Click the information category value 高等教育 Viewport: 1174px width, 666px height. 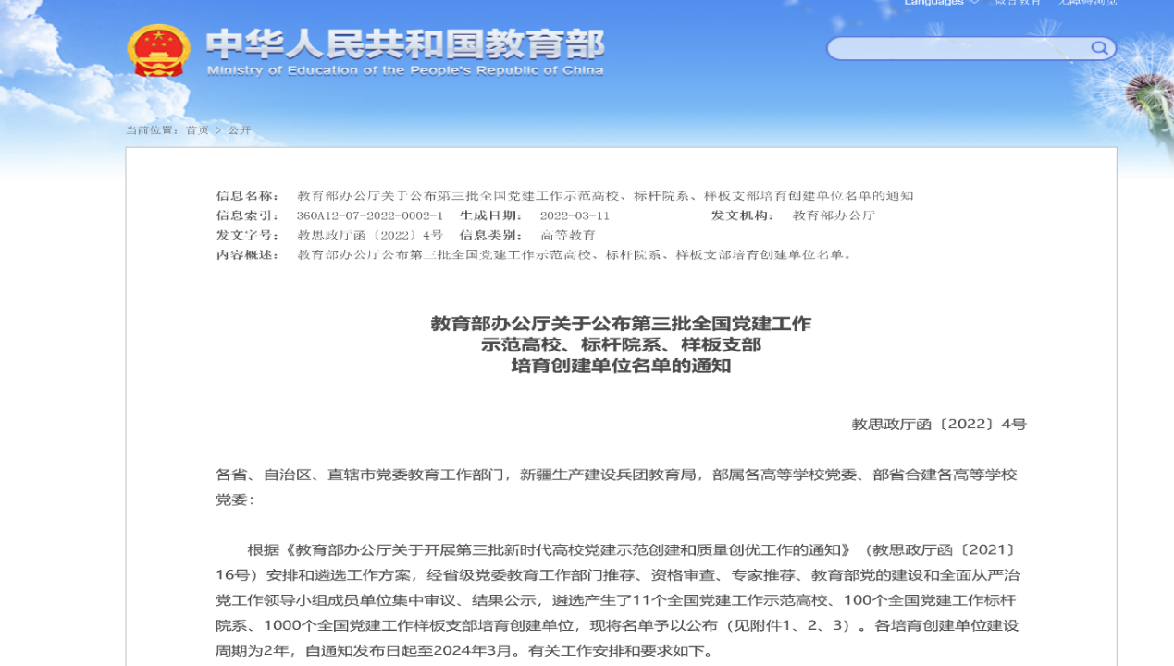[x=568, y=235]
